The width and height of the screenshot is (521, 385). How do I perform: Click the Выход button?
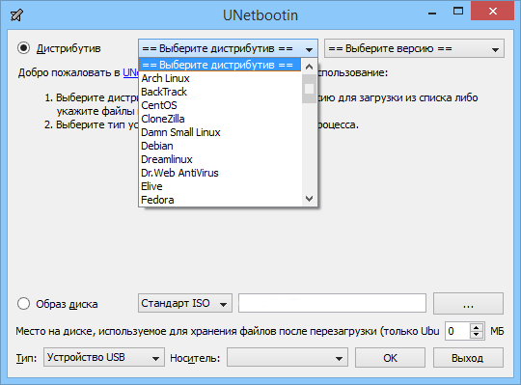point(468,358)
